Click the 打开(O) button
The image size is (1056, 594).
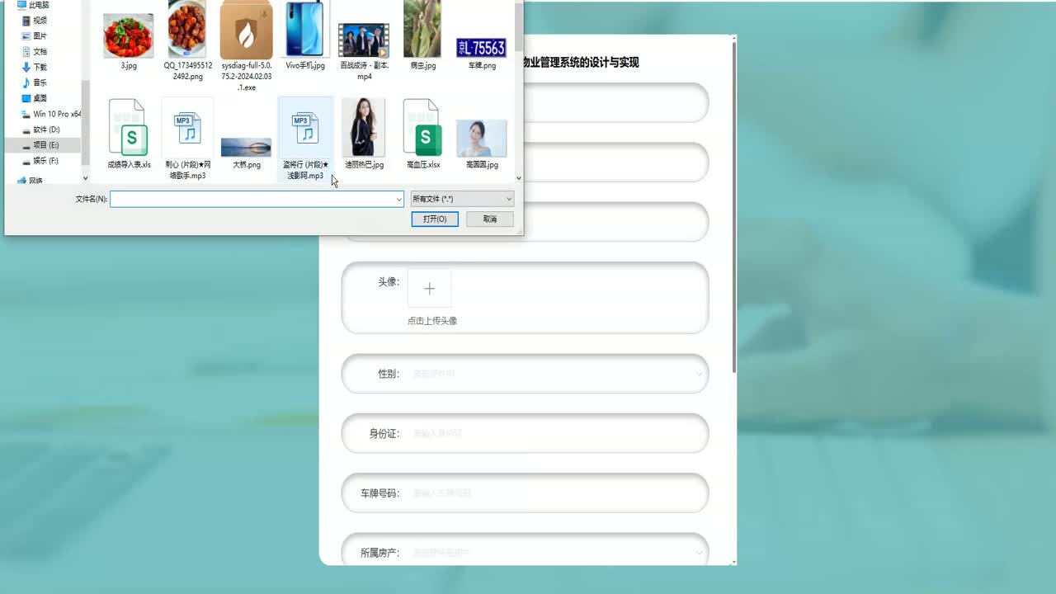(x=435, y=219)
